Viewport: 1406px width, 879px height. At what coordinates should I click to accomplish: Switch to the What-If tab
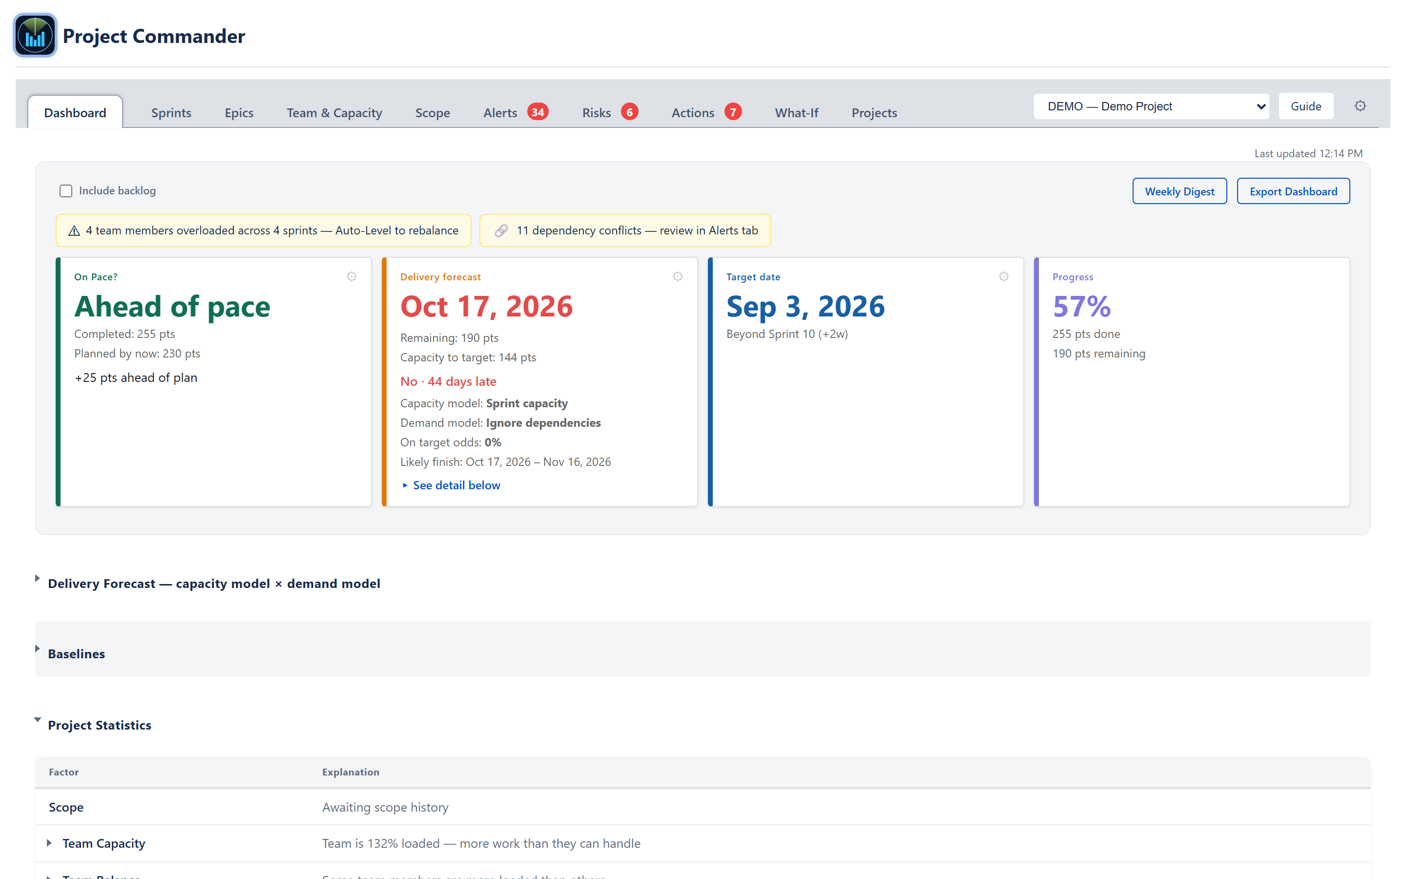click(796, 113)
